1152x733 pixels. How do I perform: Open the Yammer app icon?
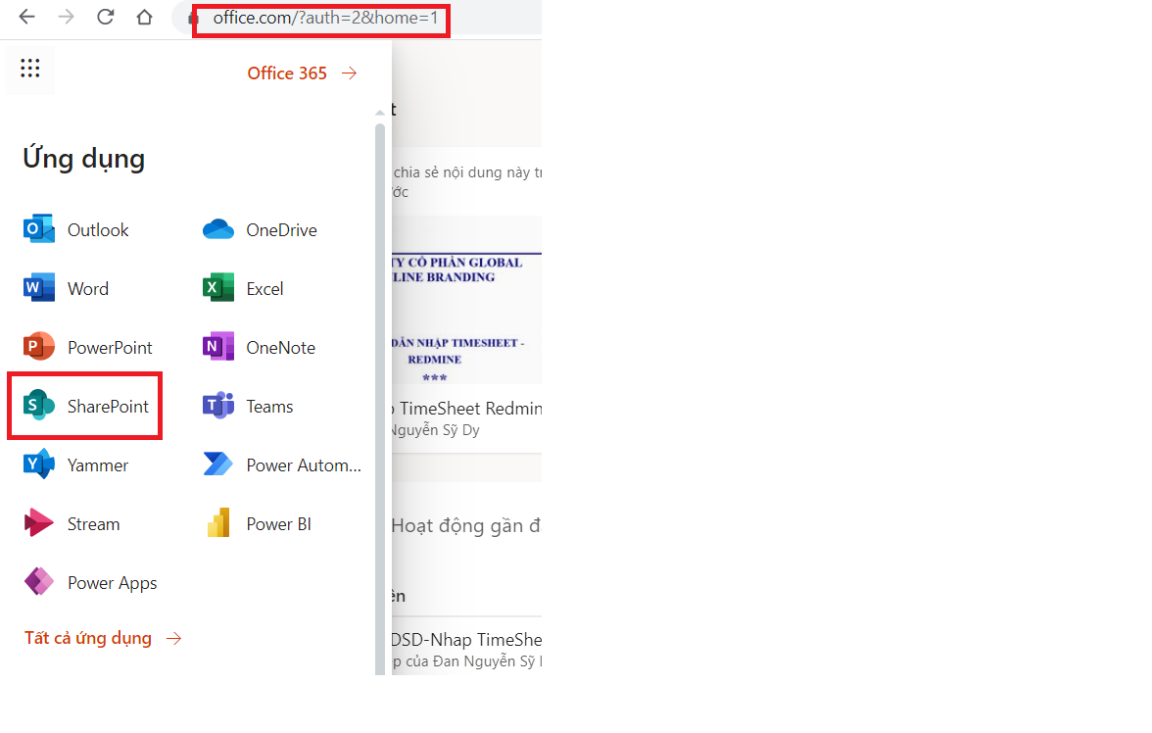[39, 464]
